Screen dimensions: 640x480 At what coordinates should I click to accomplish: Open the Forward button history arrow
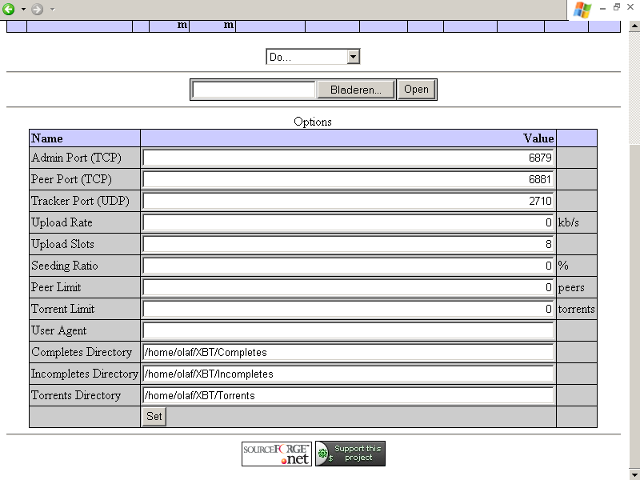pos(52,10)
